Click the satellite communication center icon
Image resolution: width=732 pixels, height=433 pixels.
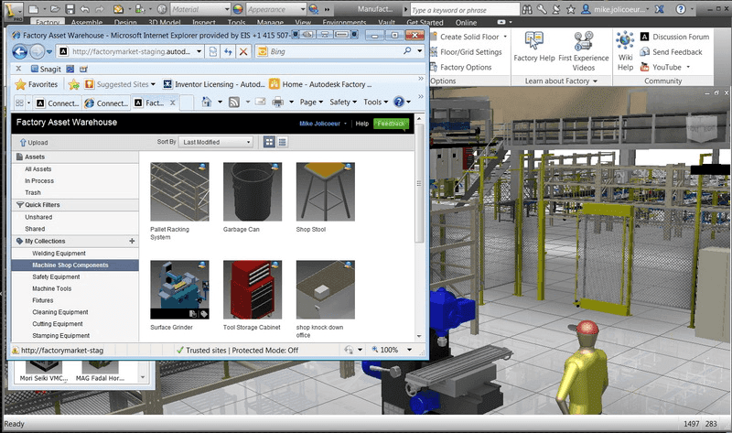point(556,9)
